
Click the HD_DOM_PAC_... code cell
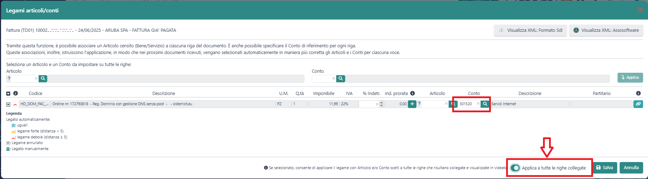tap(35, 104)
